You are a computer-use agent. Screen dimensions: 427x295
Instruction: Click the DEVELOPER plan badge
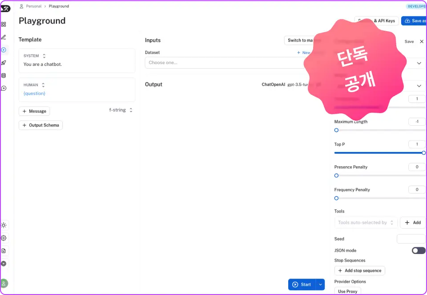tap(416, 6)
